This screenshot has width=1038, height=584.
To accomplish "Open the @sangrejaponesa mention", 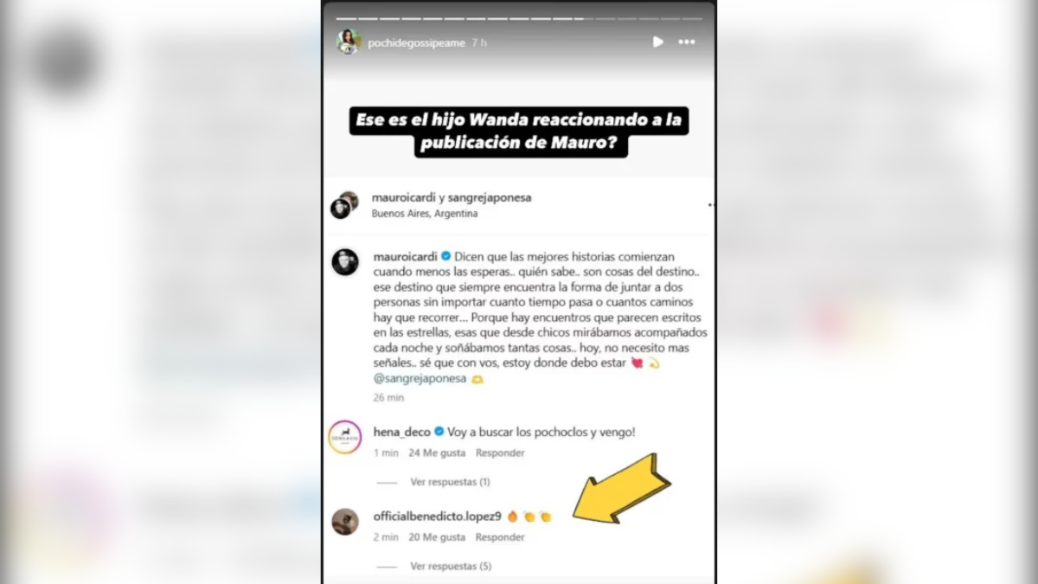I will pos(420,379).
